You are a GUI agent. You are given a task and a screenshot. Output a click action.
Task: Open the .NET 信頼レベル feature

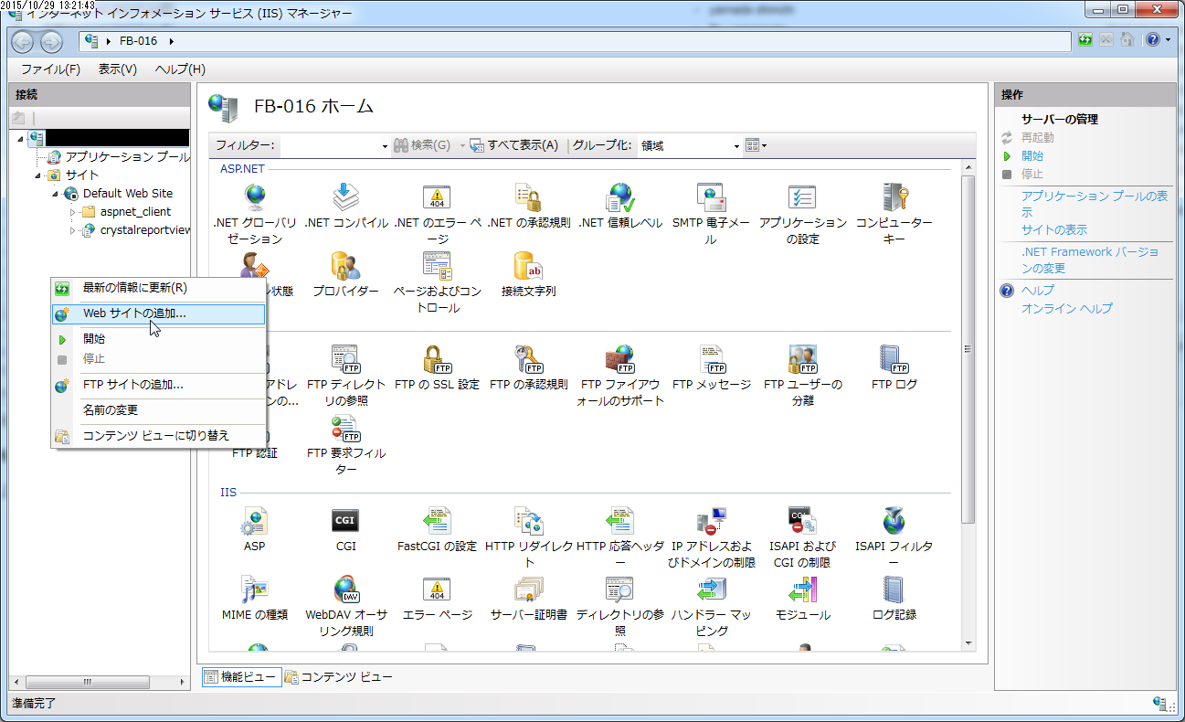(x=620, y=207)
